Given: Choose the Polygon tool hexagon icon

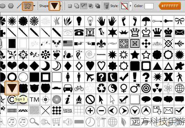Looking at the screenshot, I should pyautogui.click(x=11, y=6).
